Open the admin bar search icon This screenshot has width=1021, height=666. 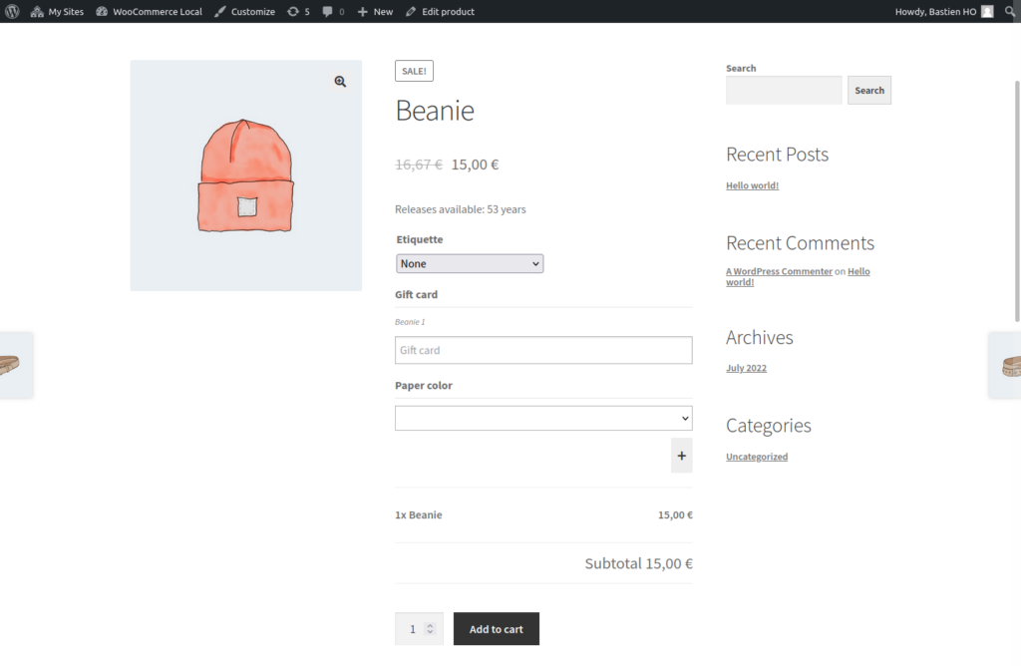coord(1009,11)
